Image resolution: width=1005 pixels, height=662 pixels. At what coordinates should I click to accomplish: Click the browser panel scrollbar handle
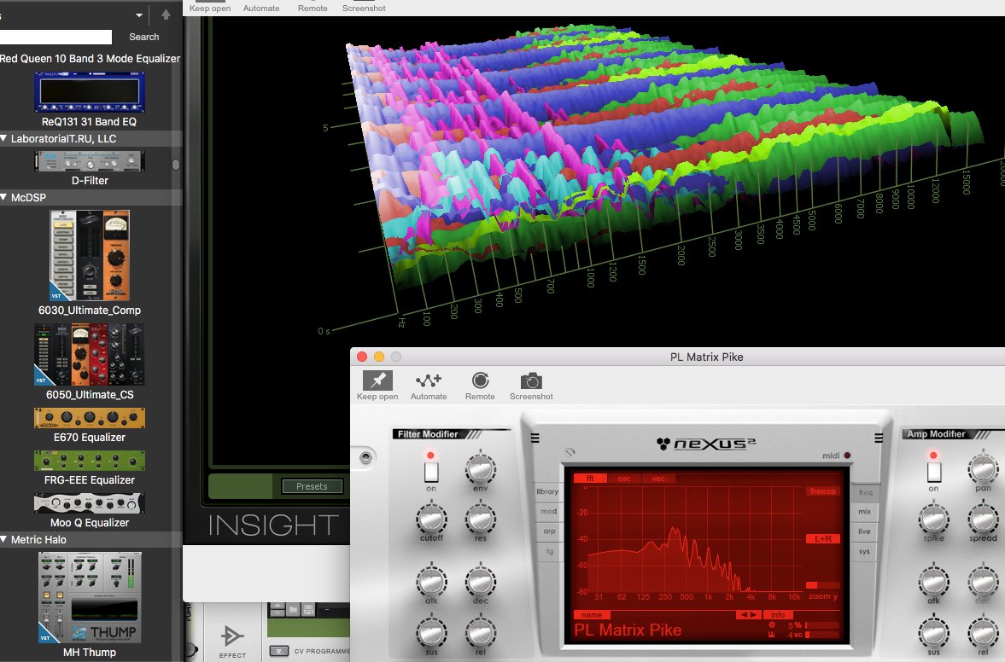(176, 165)
